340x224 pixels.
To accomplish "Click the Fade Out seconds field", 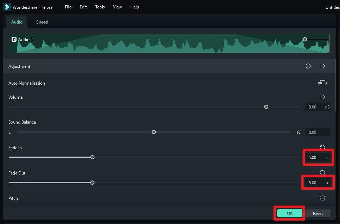I will (x=318, y=183).
